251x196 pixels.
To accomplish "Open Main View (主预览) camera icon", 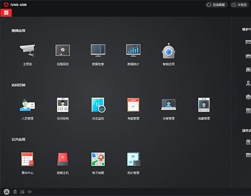I will (27, 51).
